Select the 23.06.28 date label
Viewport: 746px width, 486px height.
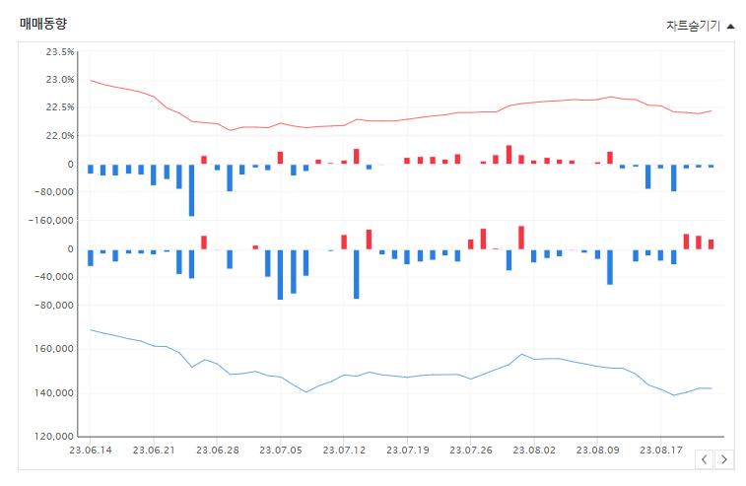click(218, 450)
